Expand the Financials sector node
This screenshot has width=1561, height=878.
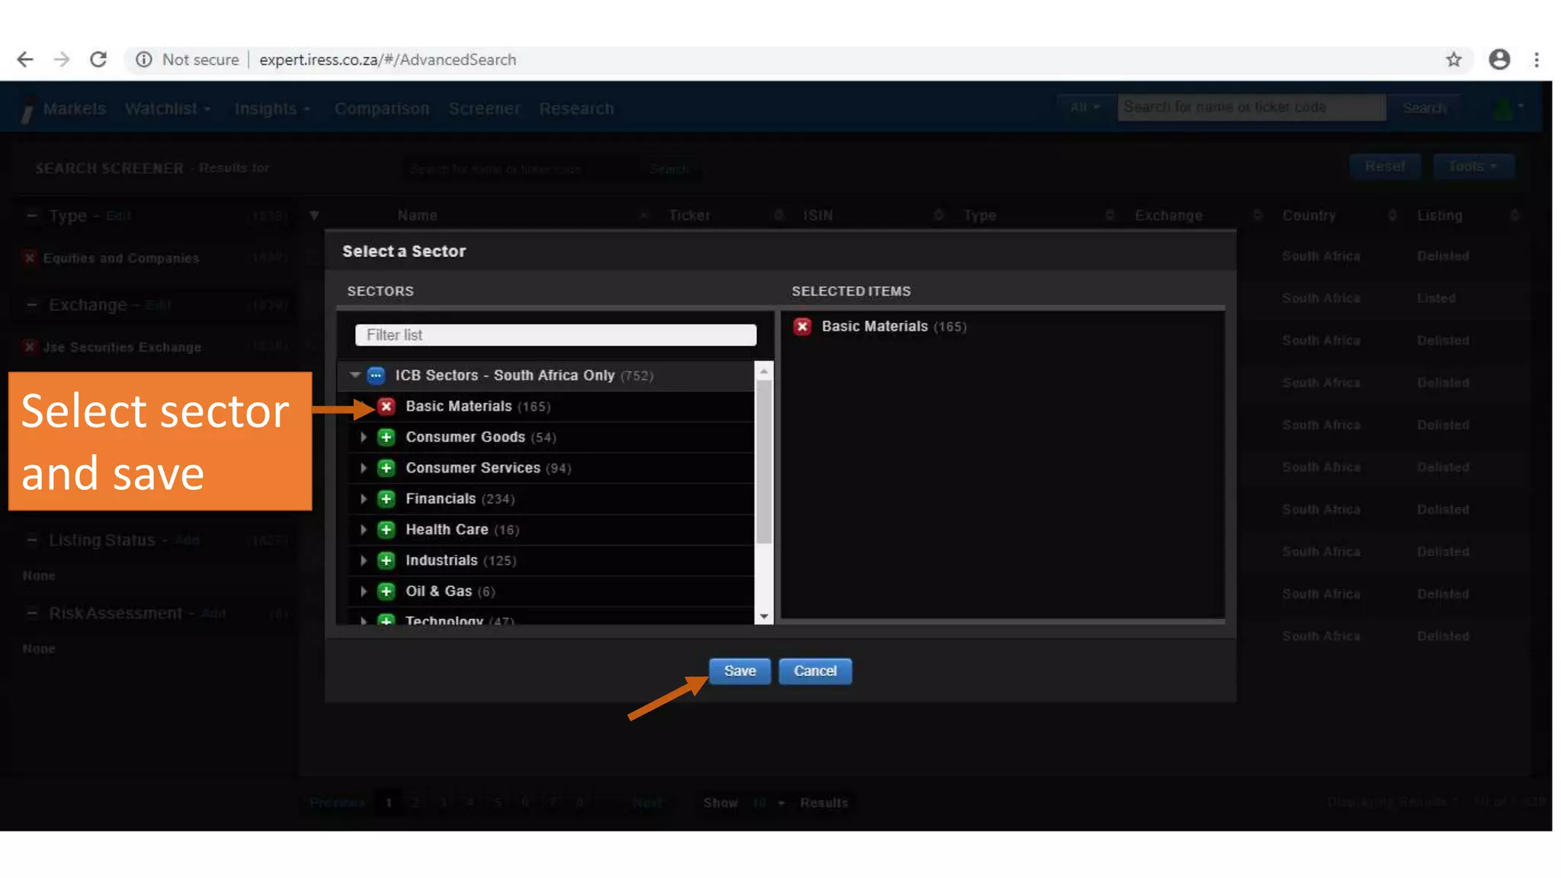(x=364, y=498)
